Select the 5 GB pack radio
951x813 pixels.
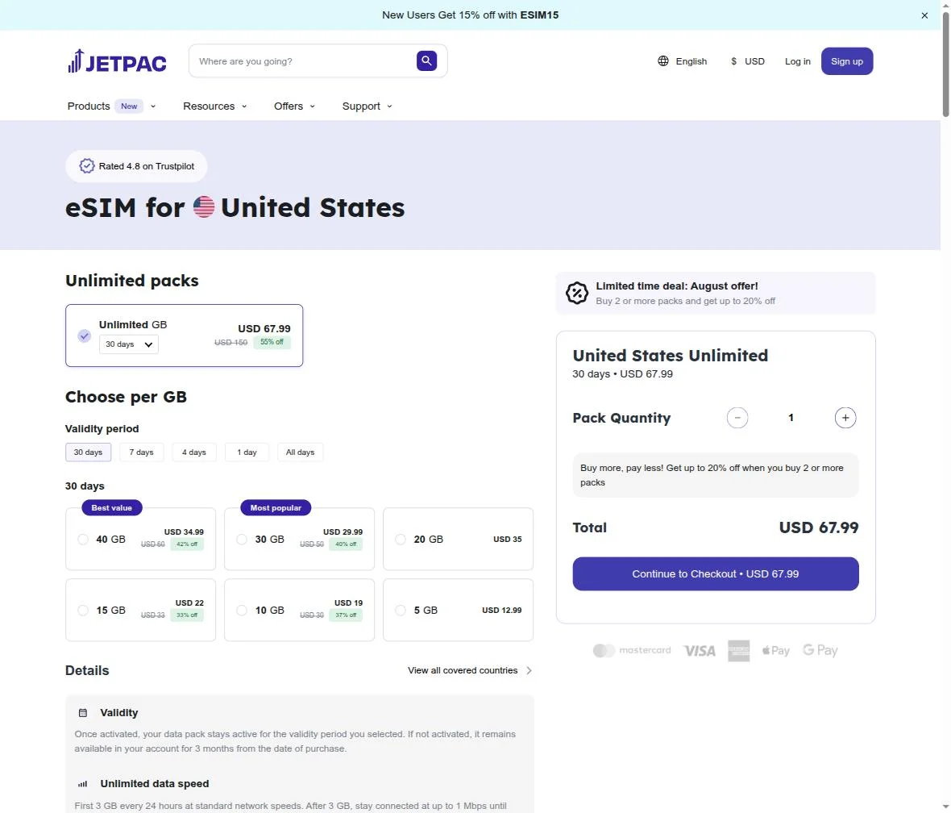pos(401,611)
